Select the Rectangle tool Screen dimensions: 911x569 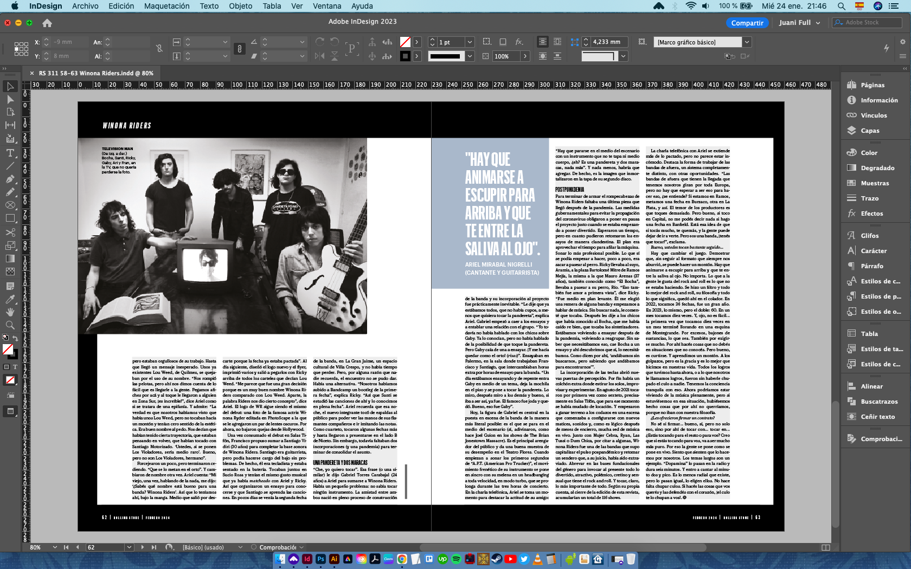[x=10, y=218]
